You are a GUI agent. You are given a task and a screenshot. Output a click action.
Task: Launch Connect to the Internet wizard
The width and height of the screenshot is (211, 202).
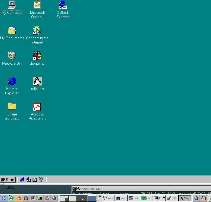pyautogui.click(x=37, y=31)
